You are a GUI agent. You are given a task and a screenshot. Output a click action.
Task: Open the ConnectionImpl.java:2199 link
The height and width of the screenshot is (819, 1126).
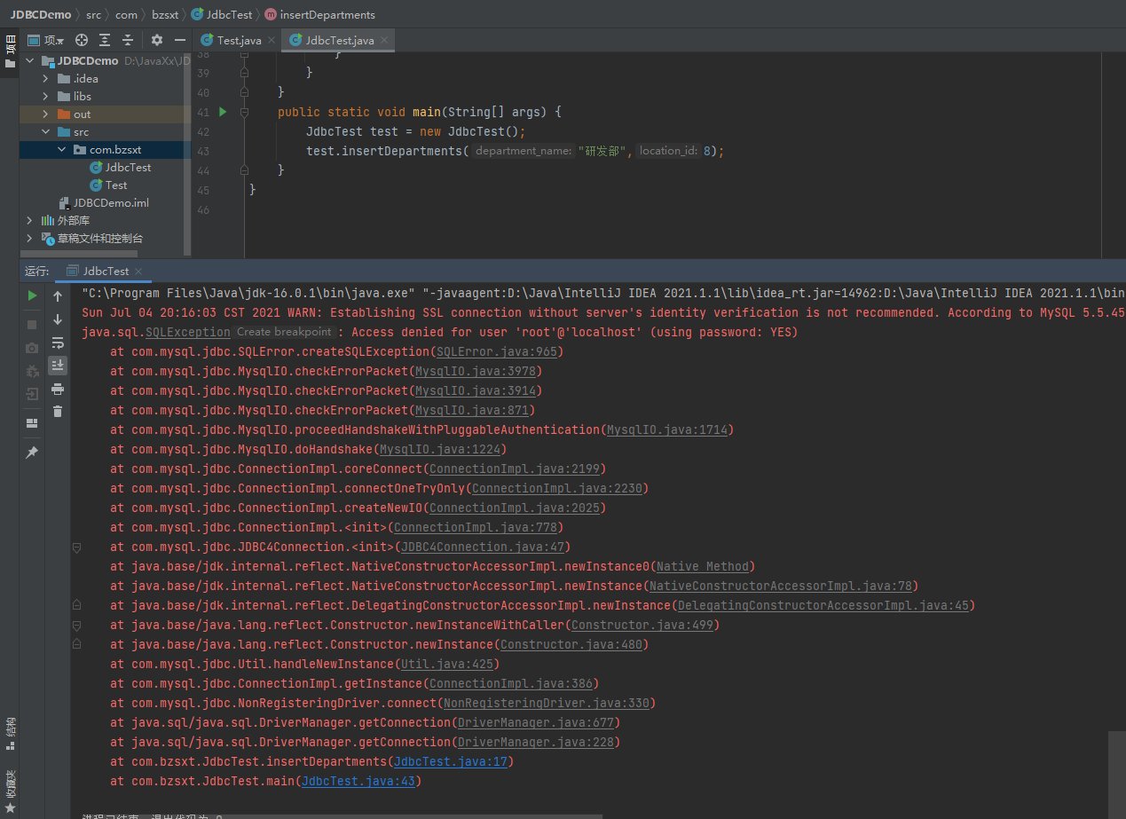[515, 469]
